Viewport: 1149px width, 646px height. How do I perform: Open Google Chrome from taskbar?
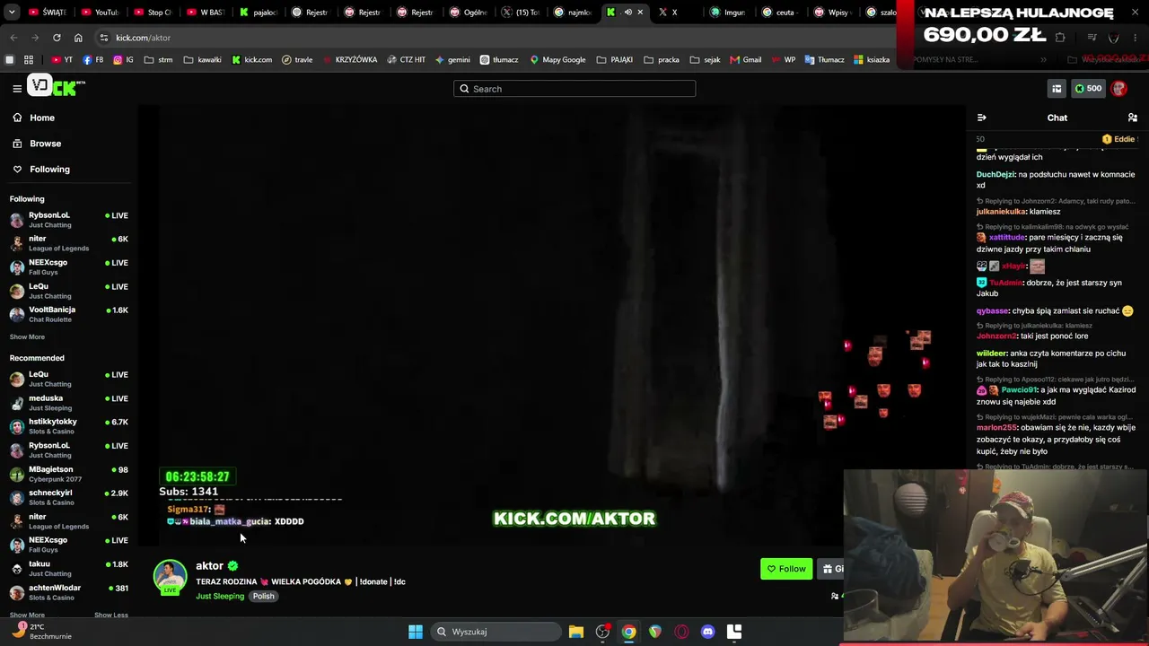click(x=628, y=632)
